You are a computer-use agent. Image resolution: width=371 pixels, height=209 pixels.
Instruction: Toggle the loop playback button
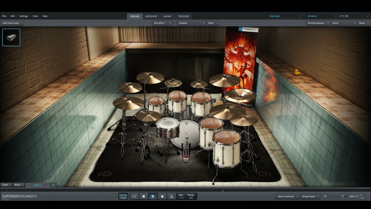(134, 197)
